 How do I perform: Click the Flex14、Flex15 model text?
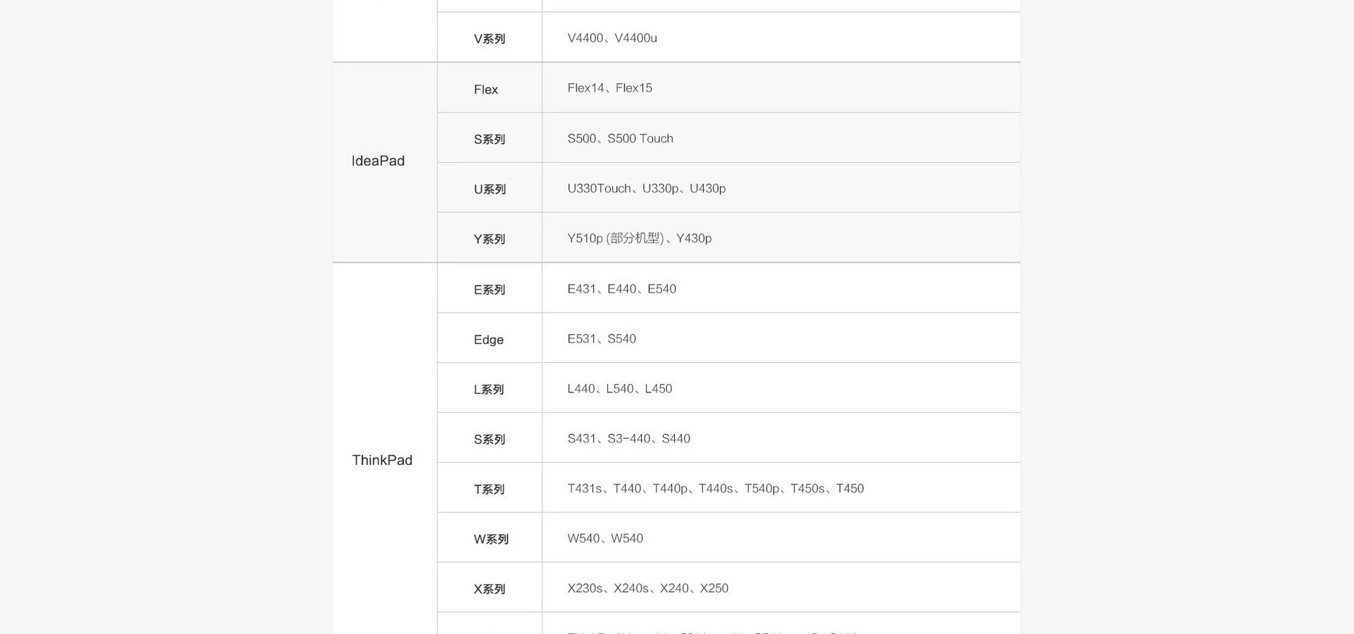coord(610,88)
